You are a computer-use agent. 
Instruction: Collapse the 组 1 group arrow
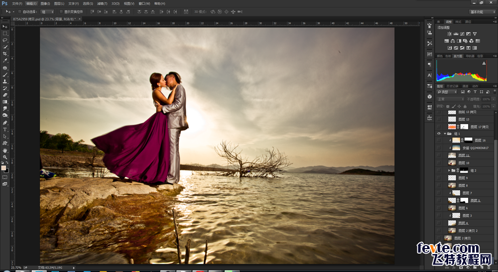pyautogui.click(x=445, y=134)
